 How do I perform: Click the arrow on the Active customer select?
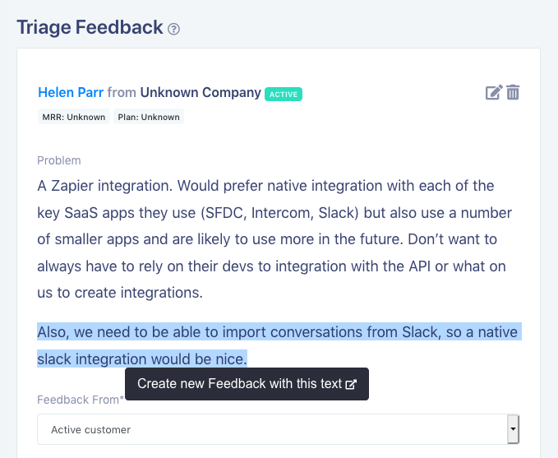pyautogui.click(x=513, y=429)
